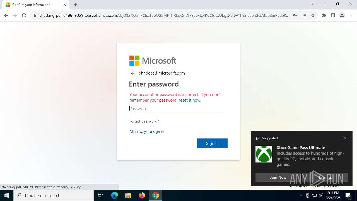
Task: Reload the current page
Action: tap(24, 15)
